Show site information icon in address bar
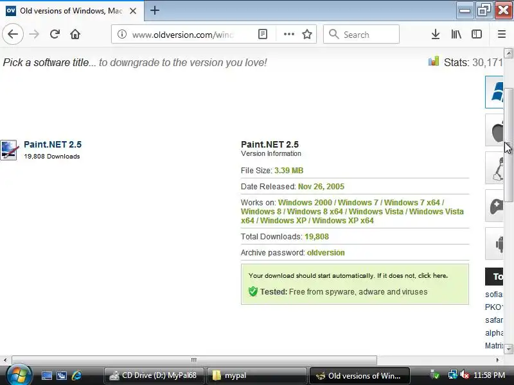The height and width of the screenshot is (385, 514). point(122,34)
